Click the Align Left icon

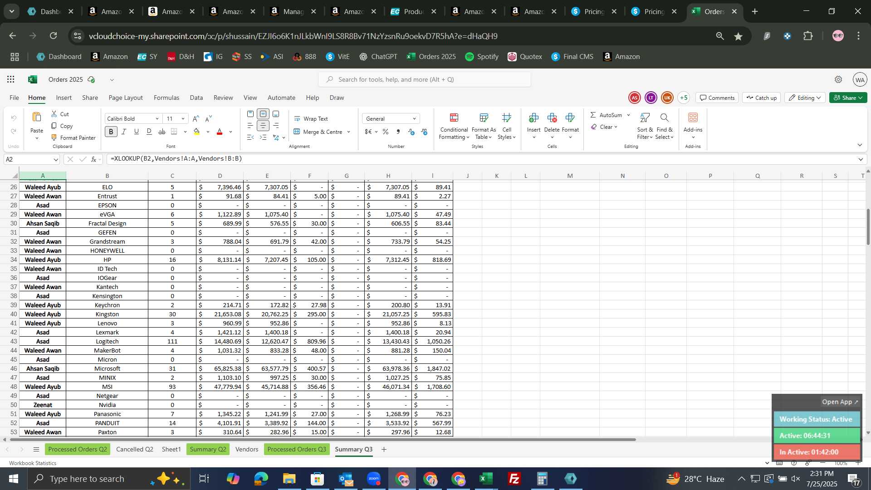(x=250, y=126)
